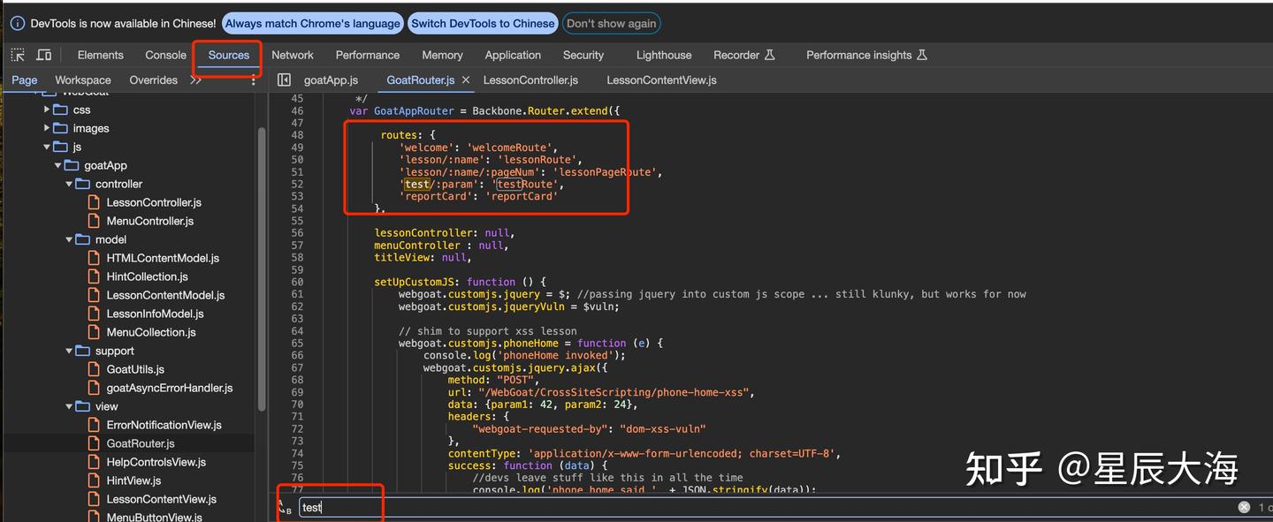The height and width of the screenshot is (522, 1273).
Task: Switch to the Workspace sidebar tab
Action: (82, 79)
